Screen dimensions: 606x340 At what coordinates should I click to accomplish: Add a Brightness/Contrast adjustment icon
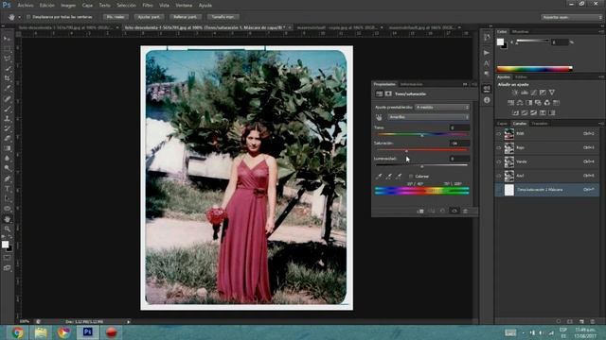click(515, 93)
